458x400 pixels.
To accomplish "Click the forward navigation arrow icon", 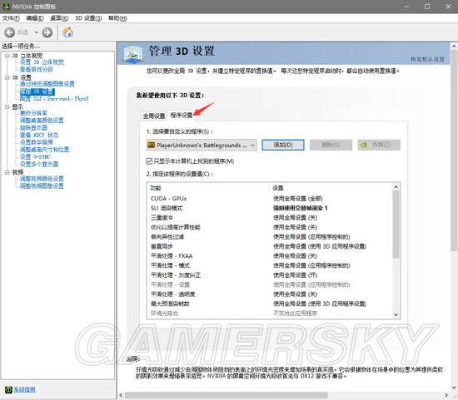I will point(47,32).
